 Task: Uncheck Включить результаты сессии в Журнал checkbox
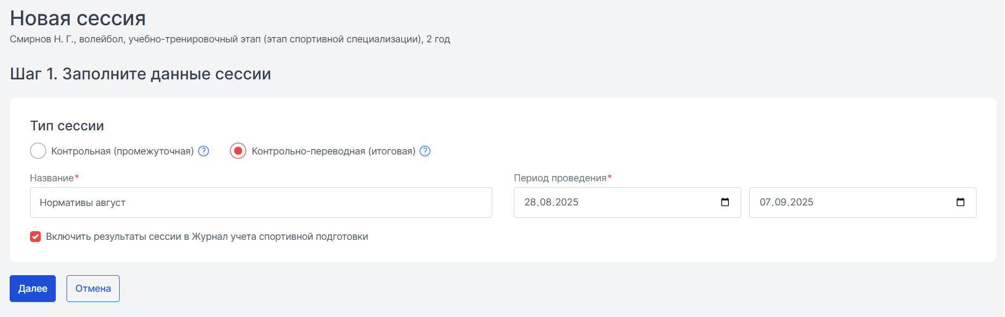35,237
